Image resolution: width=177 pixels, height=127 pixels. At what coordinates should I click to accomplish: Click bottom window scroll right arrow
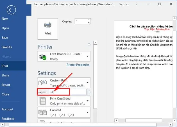click(171, 125)
